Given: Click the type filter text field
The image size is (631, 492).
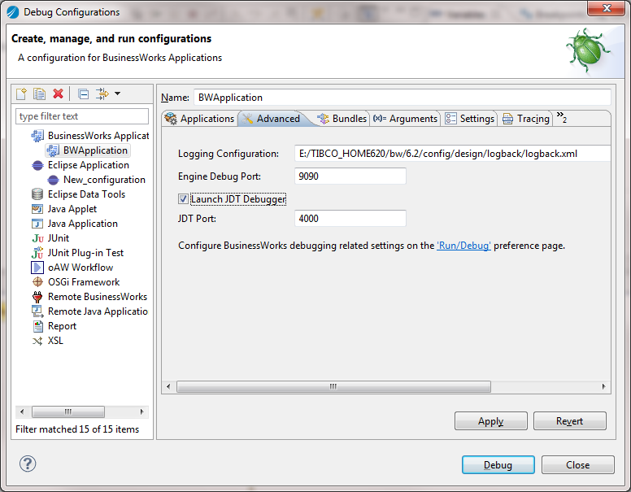Looking at the screenshot, I should 82,116.
